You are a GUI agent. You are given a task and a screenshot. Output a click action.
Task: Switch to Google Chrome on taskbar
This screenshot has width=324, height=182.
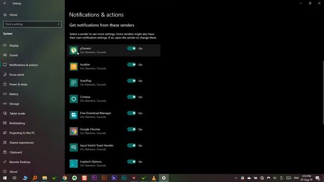click(64, 178)
